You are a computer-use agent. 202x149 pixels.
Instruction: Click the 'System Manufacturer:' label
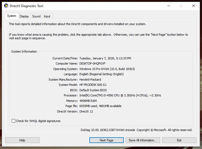pos(63,80)
